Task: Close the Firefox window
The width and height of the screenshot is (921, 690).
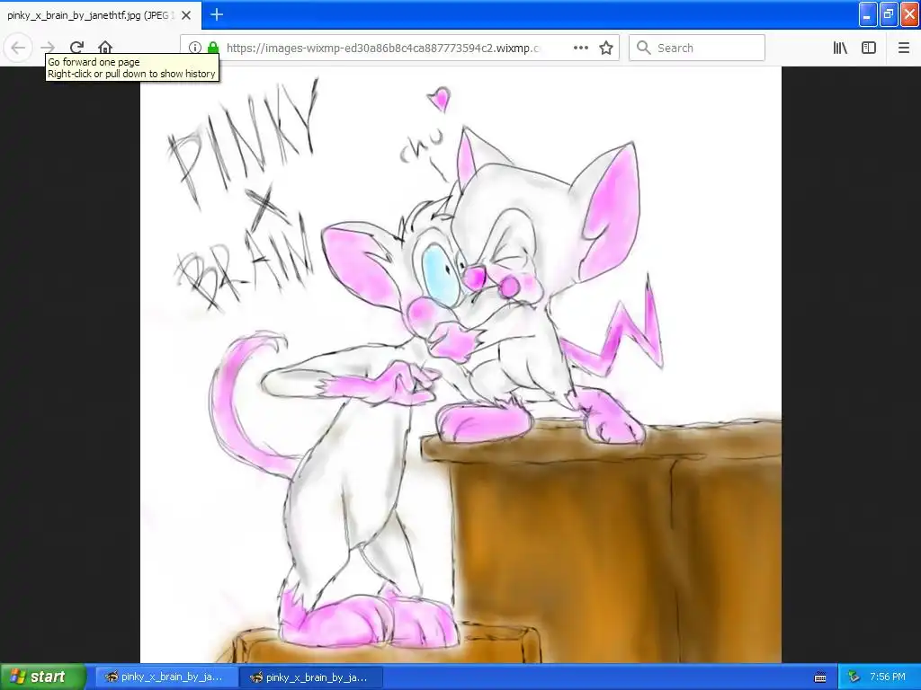Action: [x=909, y=14]
